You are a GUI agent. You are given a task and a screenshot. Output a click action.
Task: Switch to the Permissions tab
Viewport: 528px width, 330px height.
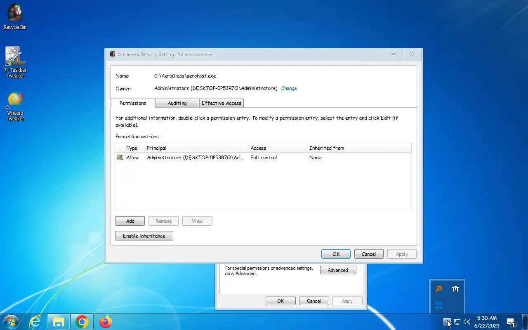click(x=133, y=103)
